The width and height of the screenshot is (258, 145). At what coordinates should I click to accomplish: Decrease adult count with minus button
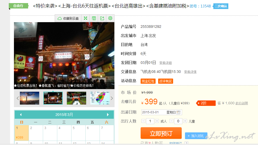point(143,121)
